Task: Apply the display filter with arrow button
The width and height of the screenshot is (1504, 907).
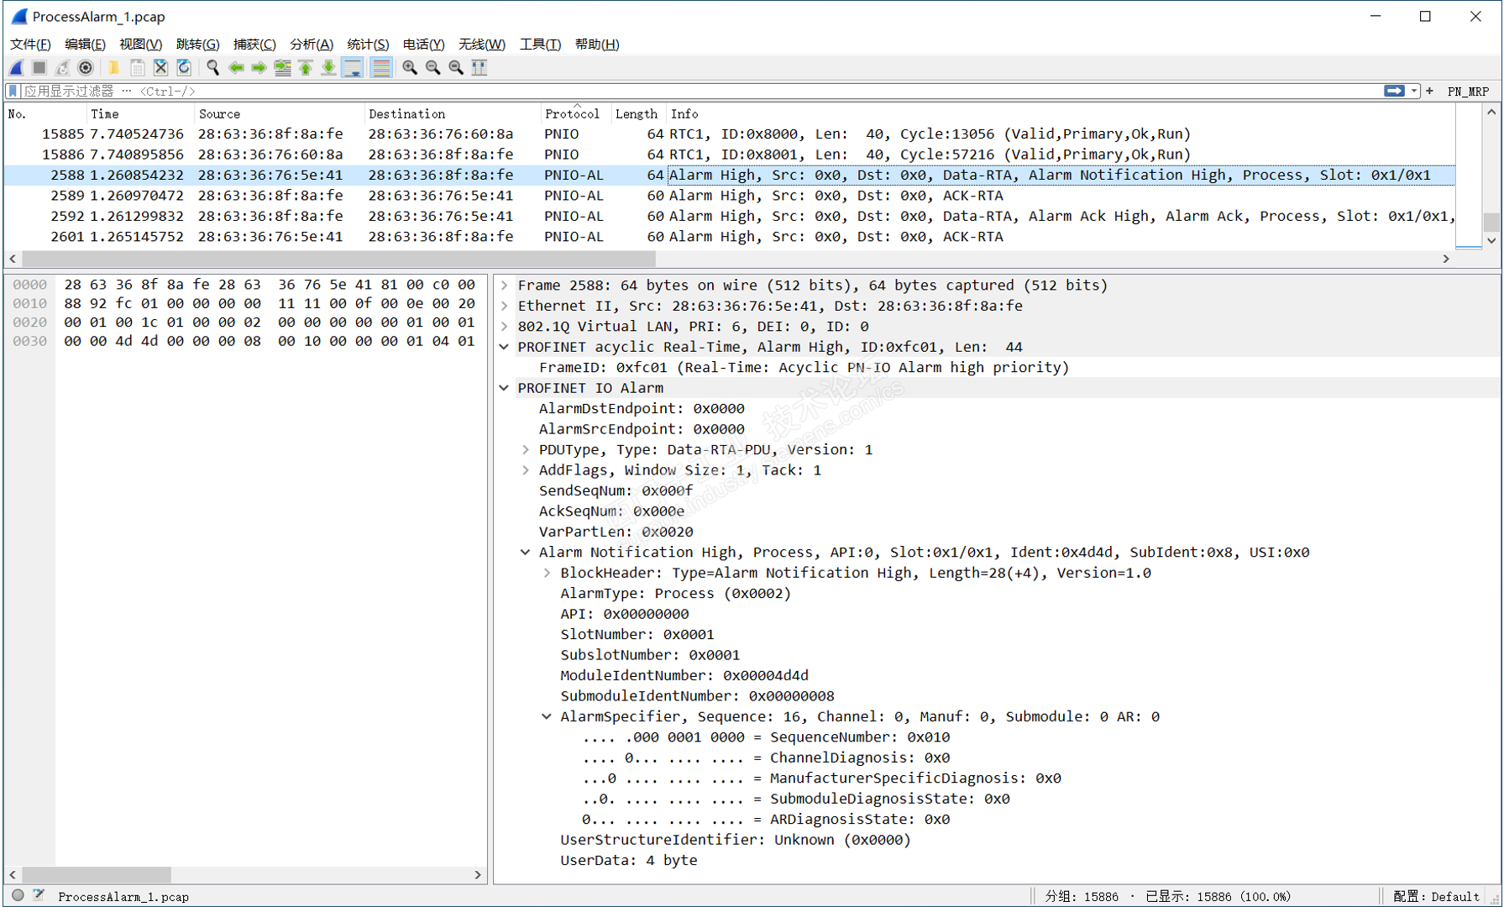Action: pyautogui.click(x=1394, y=91)
